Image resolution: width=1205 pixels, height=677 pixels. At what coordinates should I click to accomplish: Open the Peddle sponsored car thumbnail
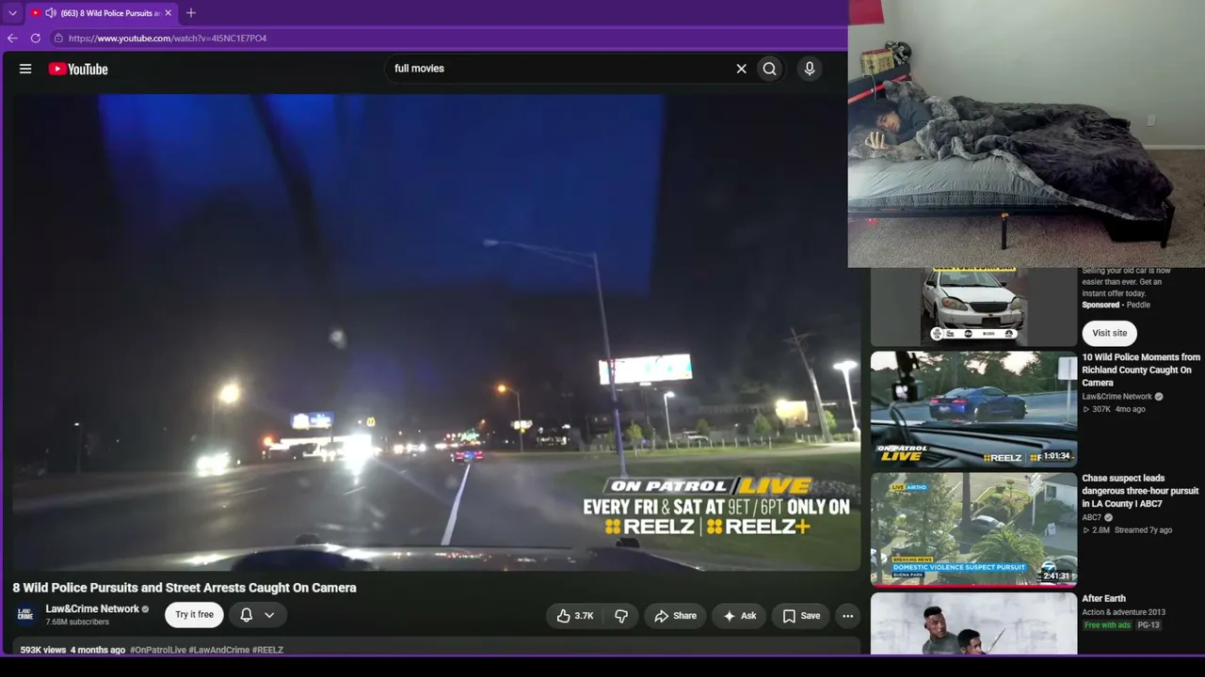coord(973,307)
